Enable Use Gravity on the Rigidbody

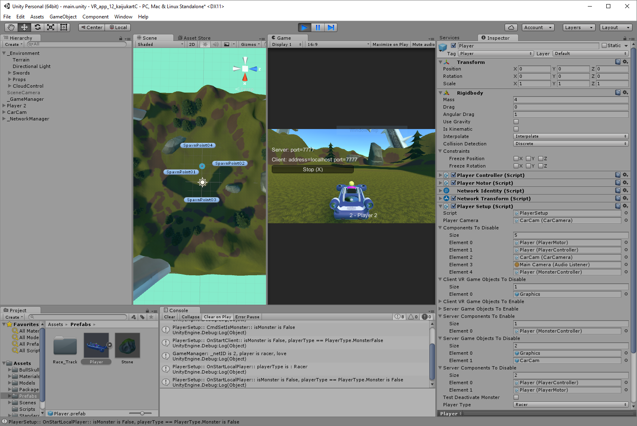pos(516,121)
